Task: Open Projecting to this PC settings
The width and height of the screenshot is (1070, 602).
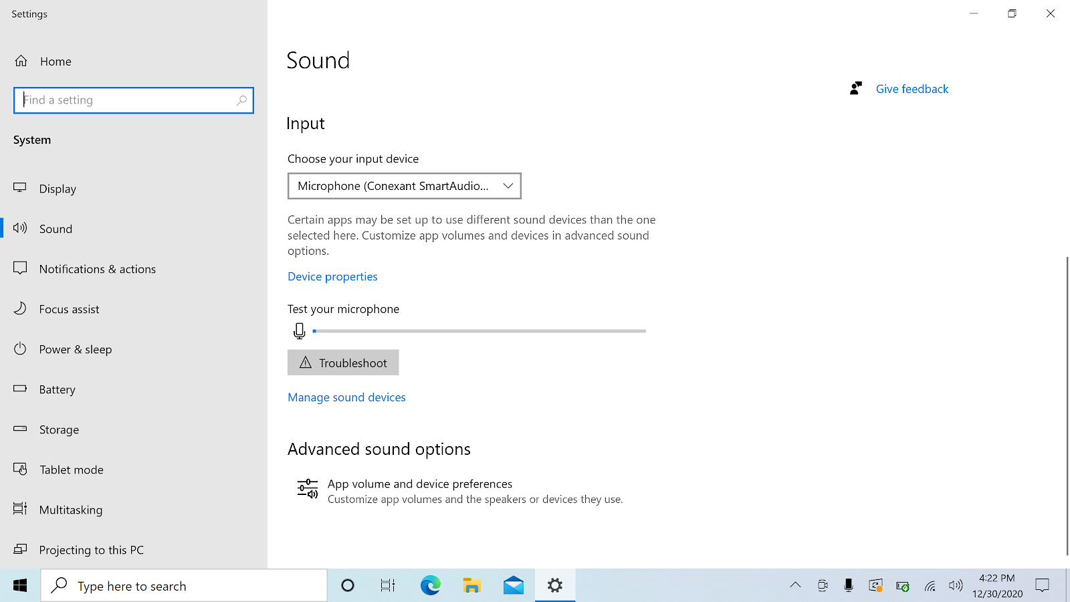Action: (134, 550)
